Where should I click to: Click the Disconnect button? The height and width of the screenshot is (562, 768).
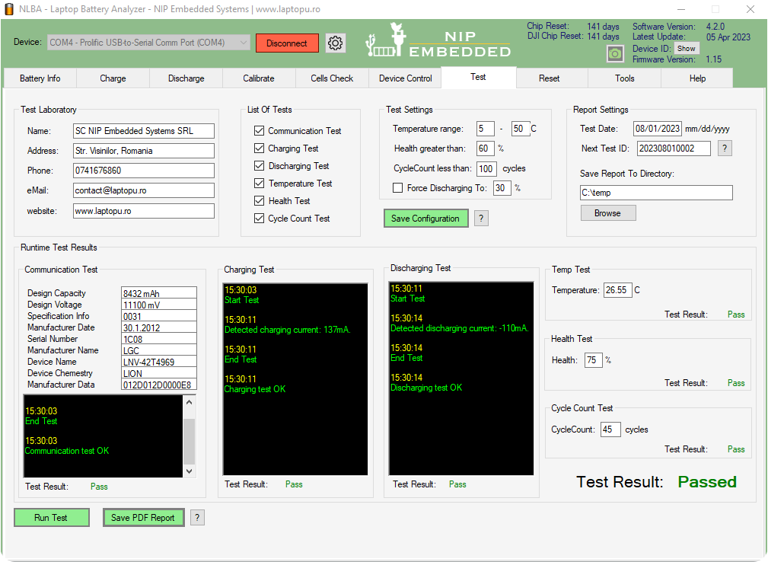[287, 43]
